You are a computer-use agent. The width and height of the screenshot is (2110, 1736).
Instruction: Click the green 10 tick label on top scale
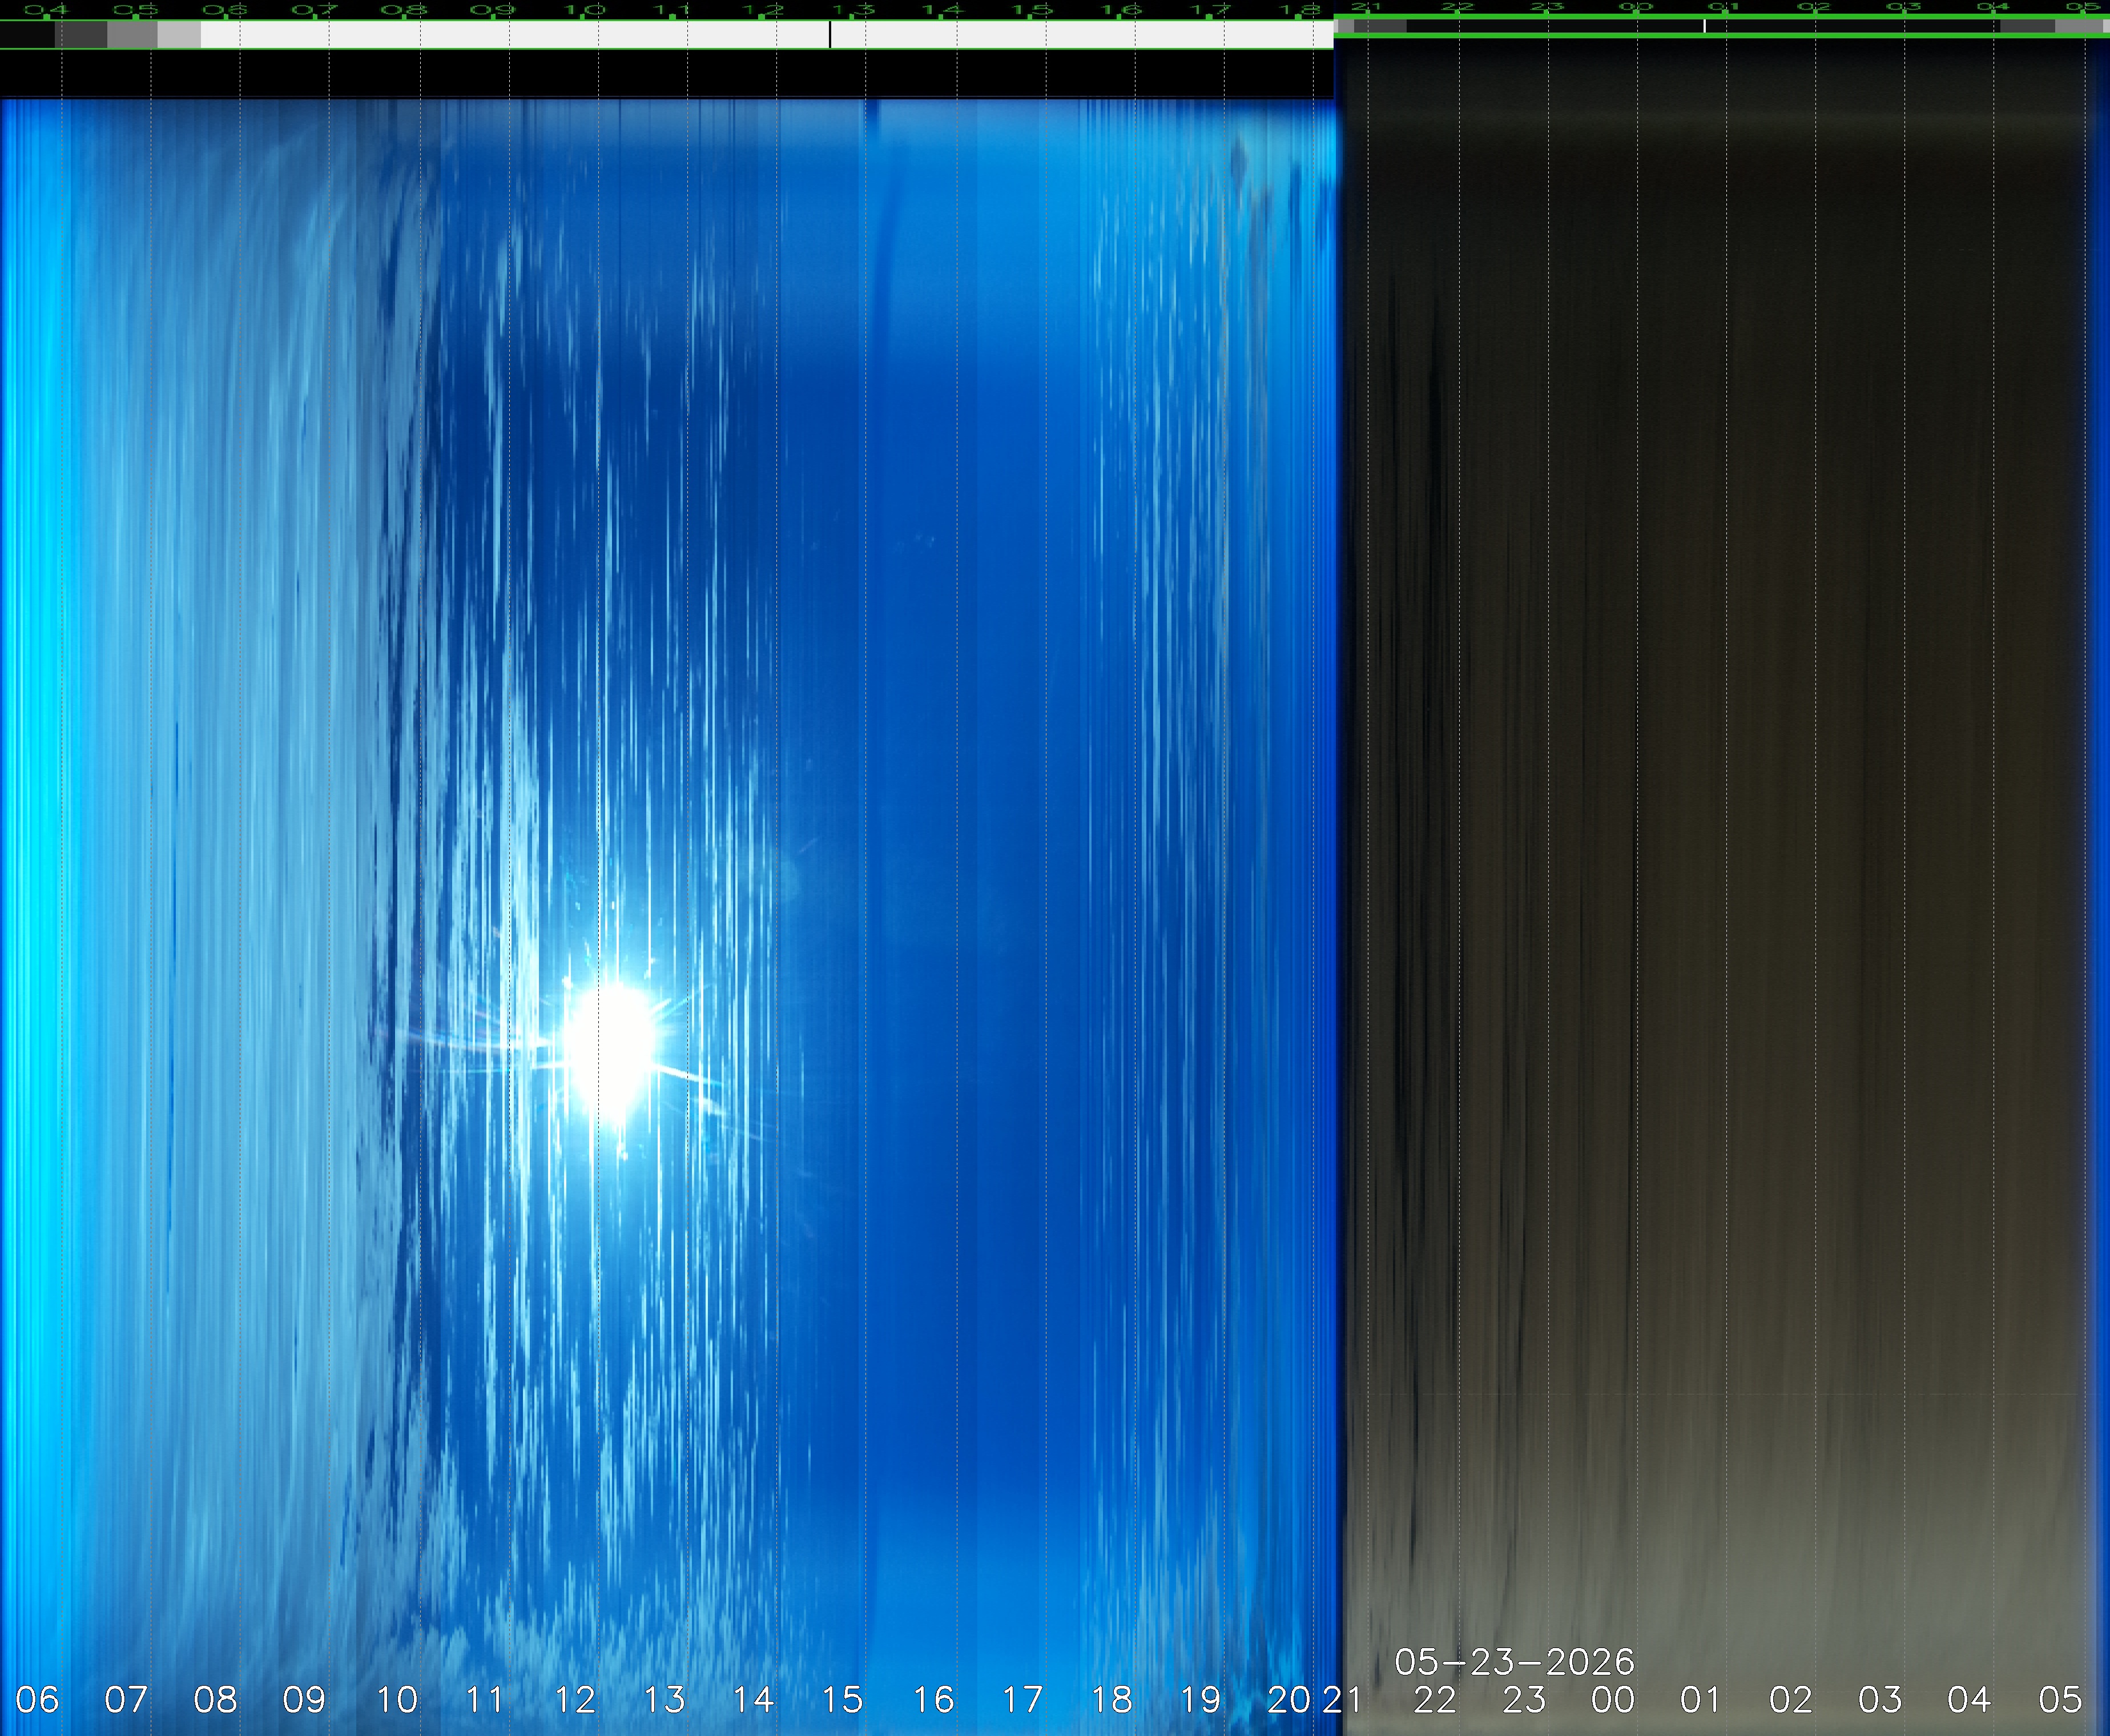[583, 10]
